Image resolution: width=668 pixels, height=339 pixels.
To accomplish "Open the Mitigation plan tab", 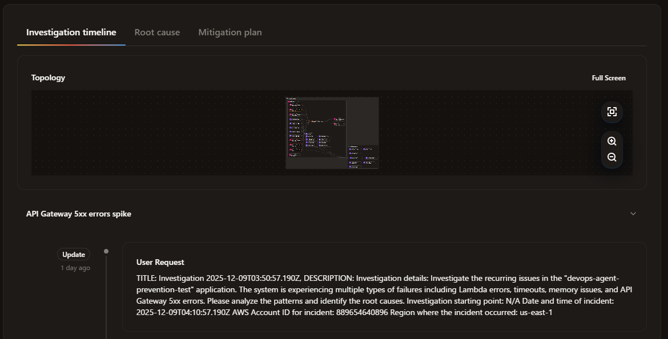I will coord(230,32).
